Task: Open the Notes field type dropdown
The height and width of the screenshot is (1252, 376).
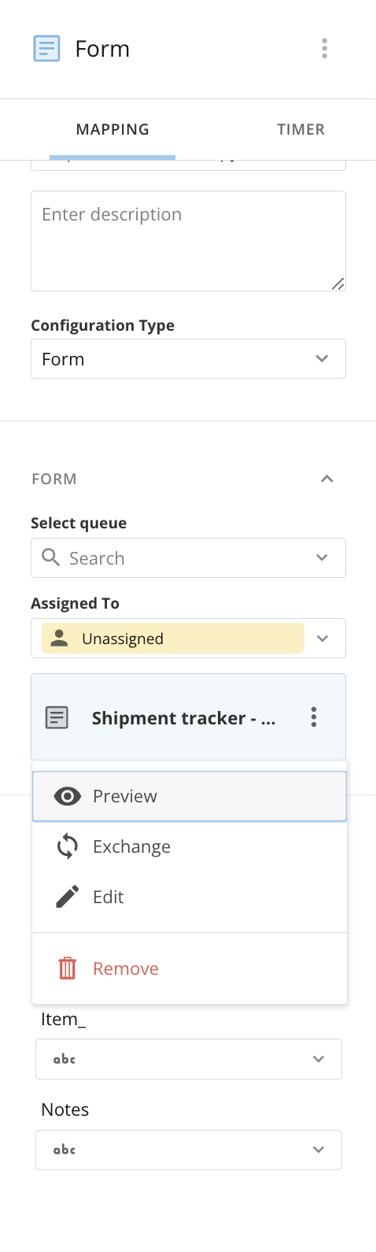Action: tap(189, 1150)
